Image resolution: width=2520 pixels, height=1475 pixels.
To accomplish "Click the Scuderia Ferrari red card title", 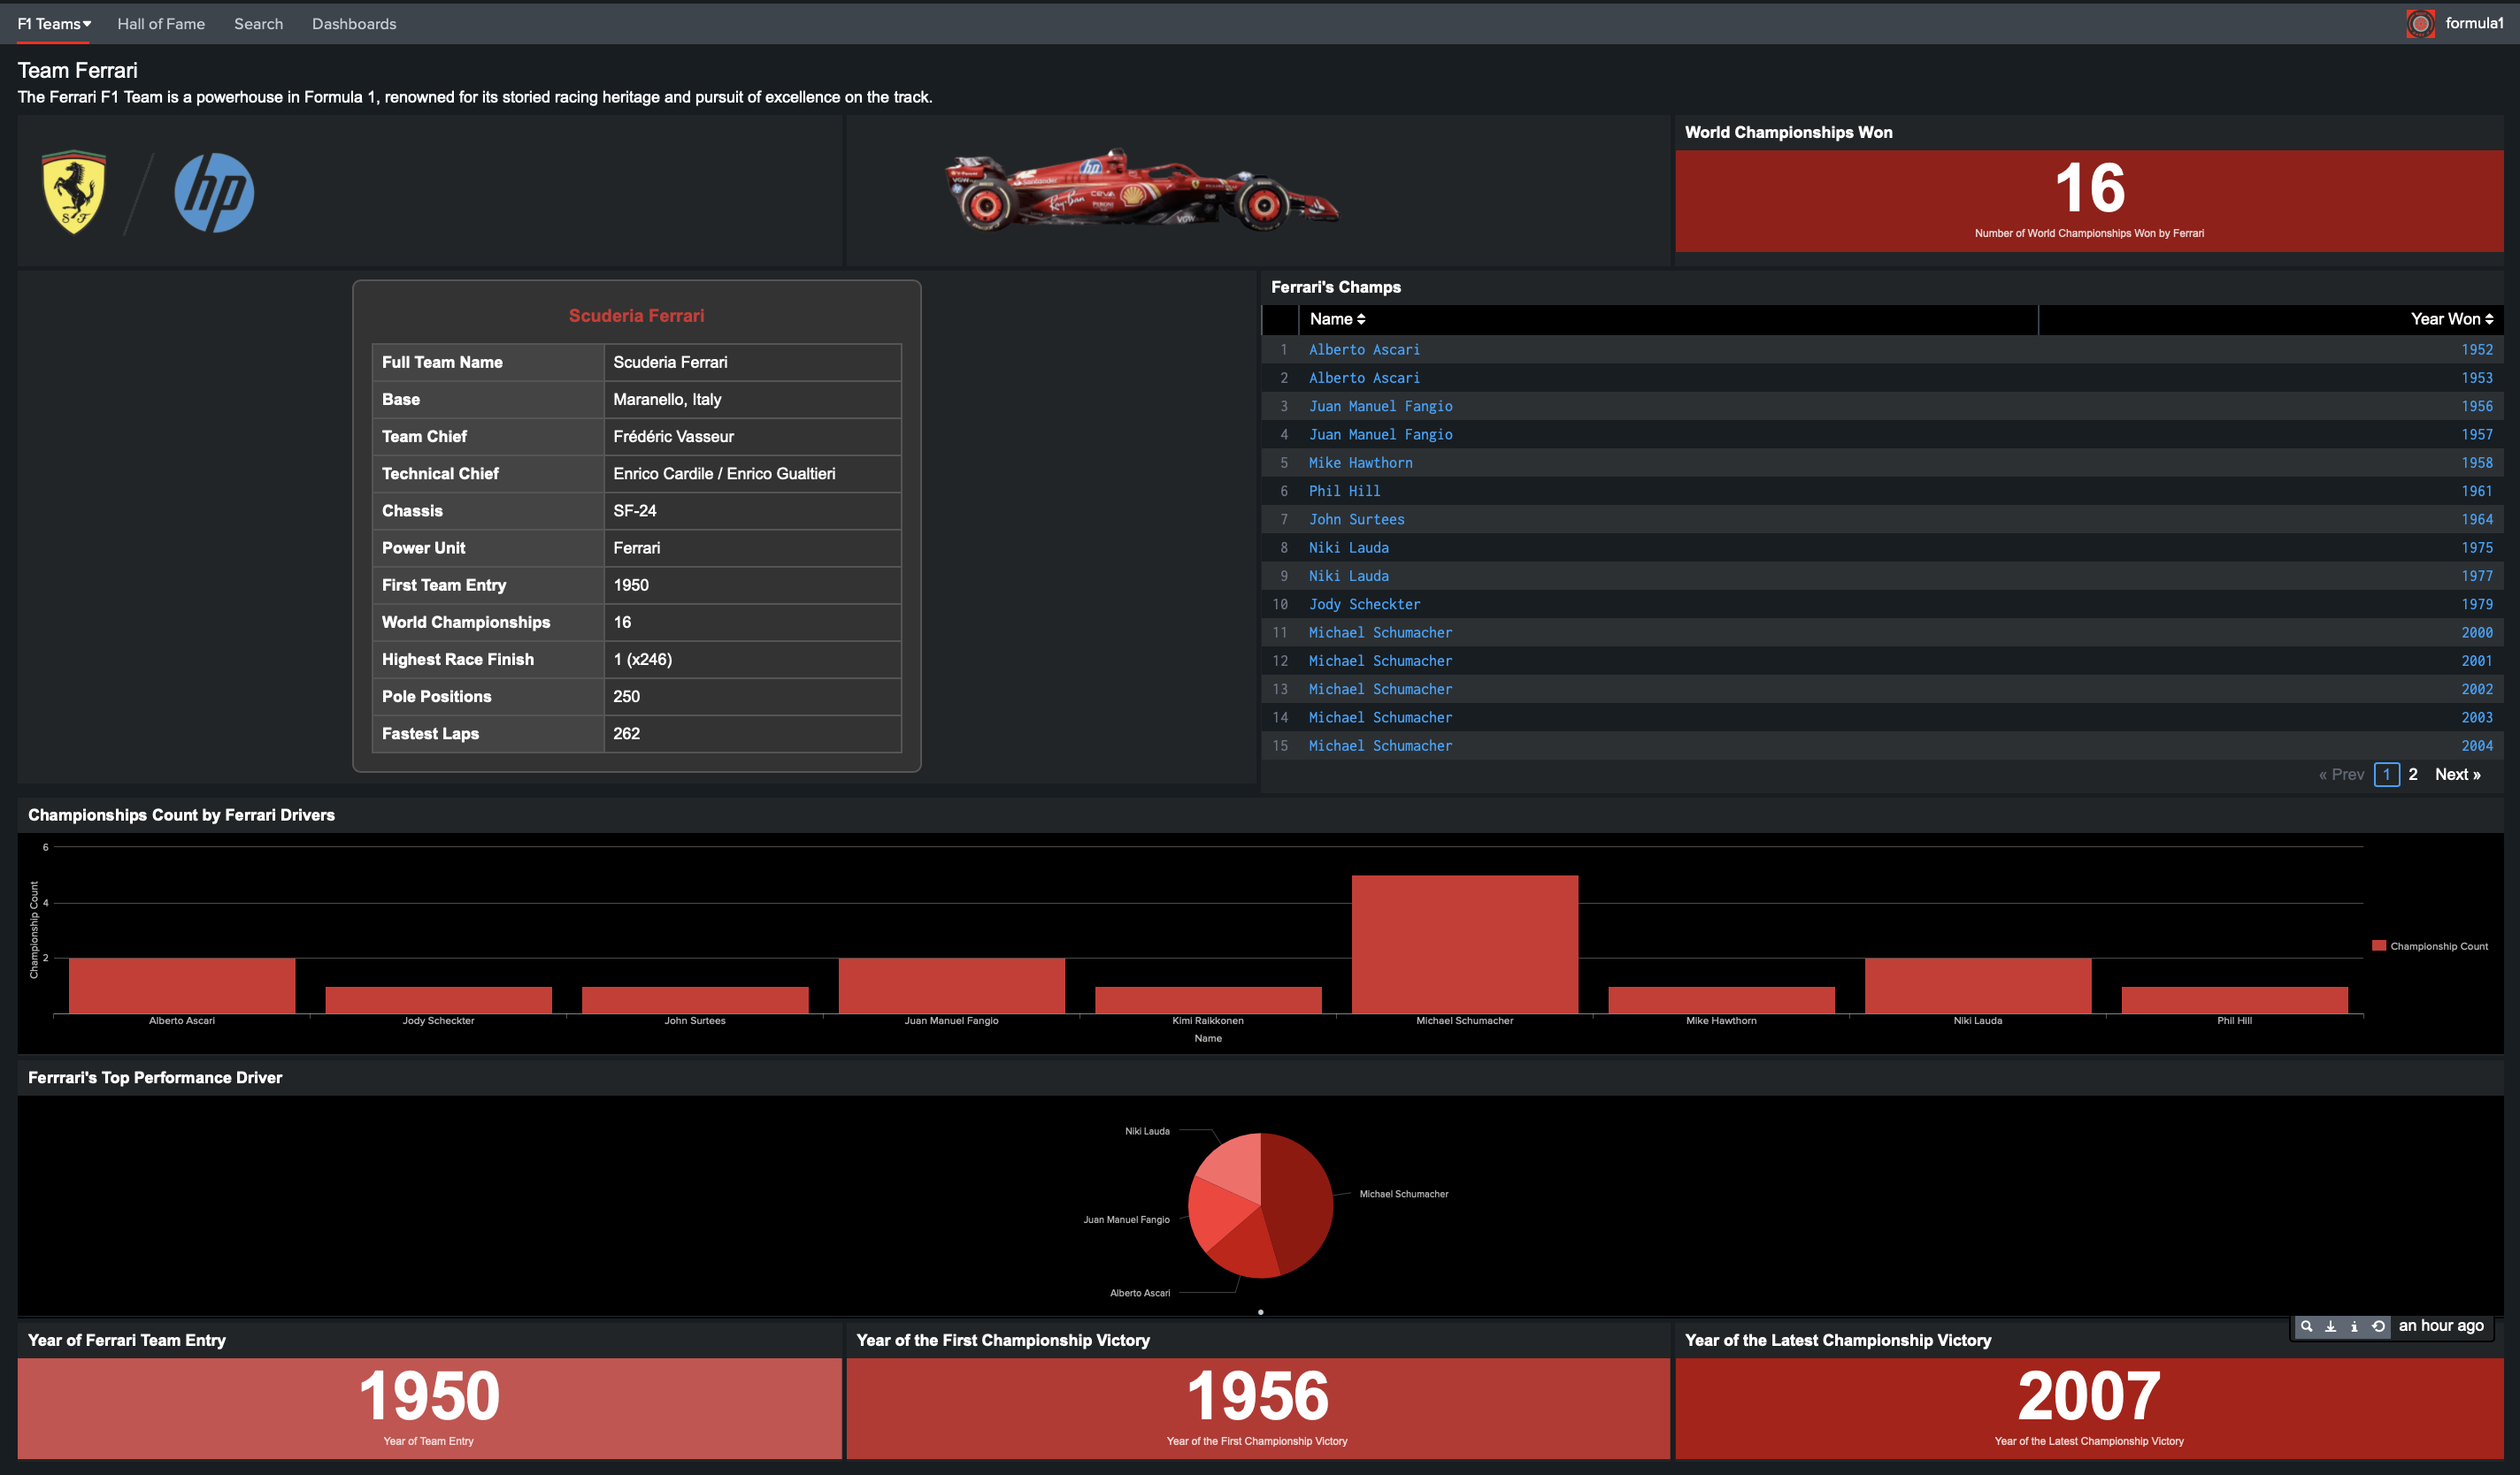I will point(636,316).
